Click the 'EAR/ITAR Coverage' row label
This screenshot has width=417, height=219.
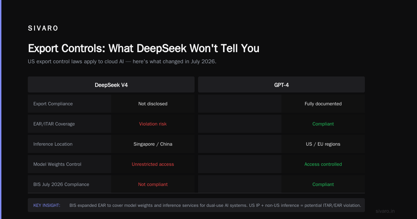[x=54, y=124]
